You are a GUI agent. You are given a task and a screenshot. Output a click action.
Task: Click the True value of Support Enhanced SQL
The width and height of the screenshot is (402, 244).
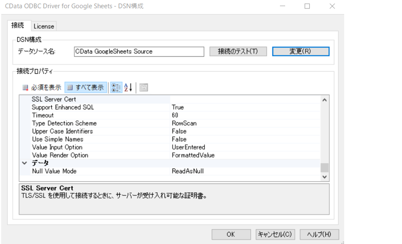click(x=178, y=107)
